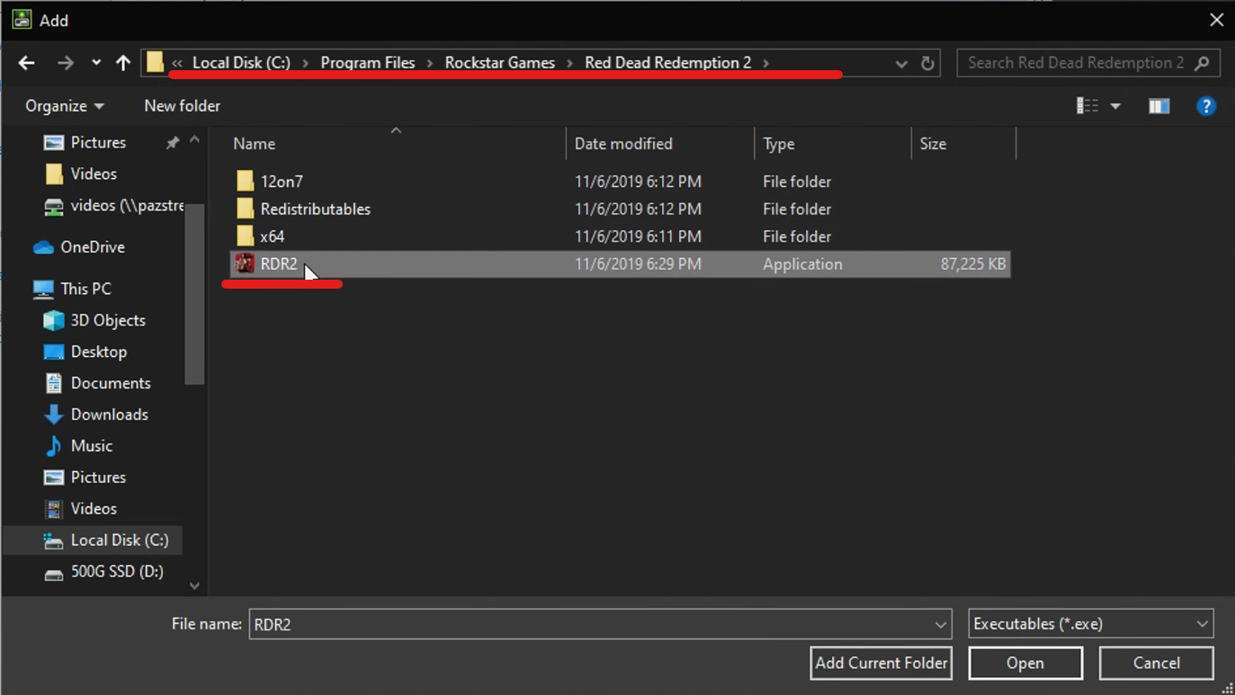Open Desktop in the navigation pane
1235x695 pixels.
[x=98, y=352]
